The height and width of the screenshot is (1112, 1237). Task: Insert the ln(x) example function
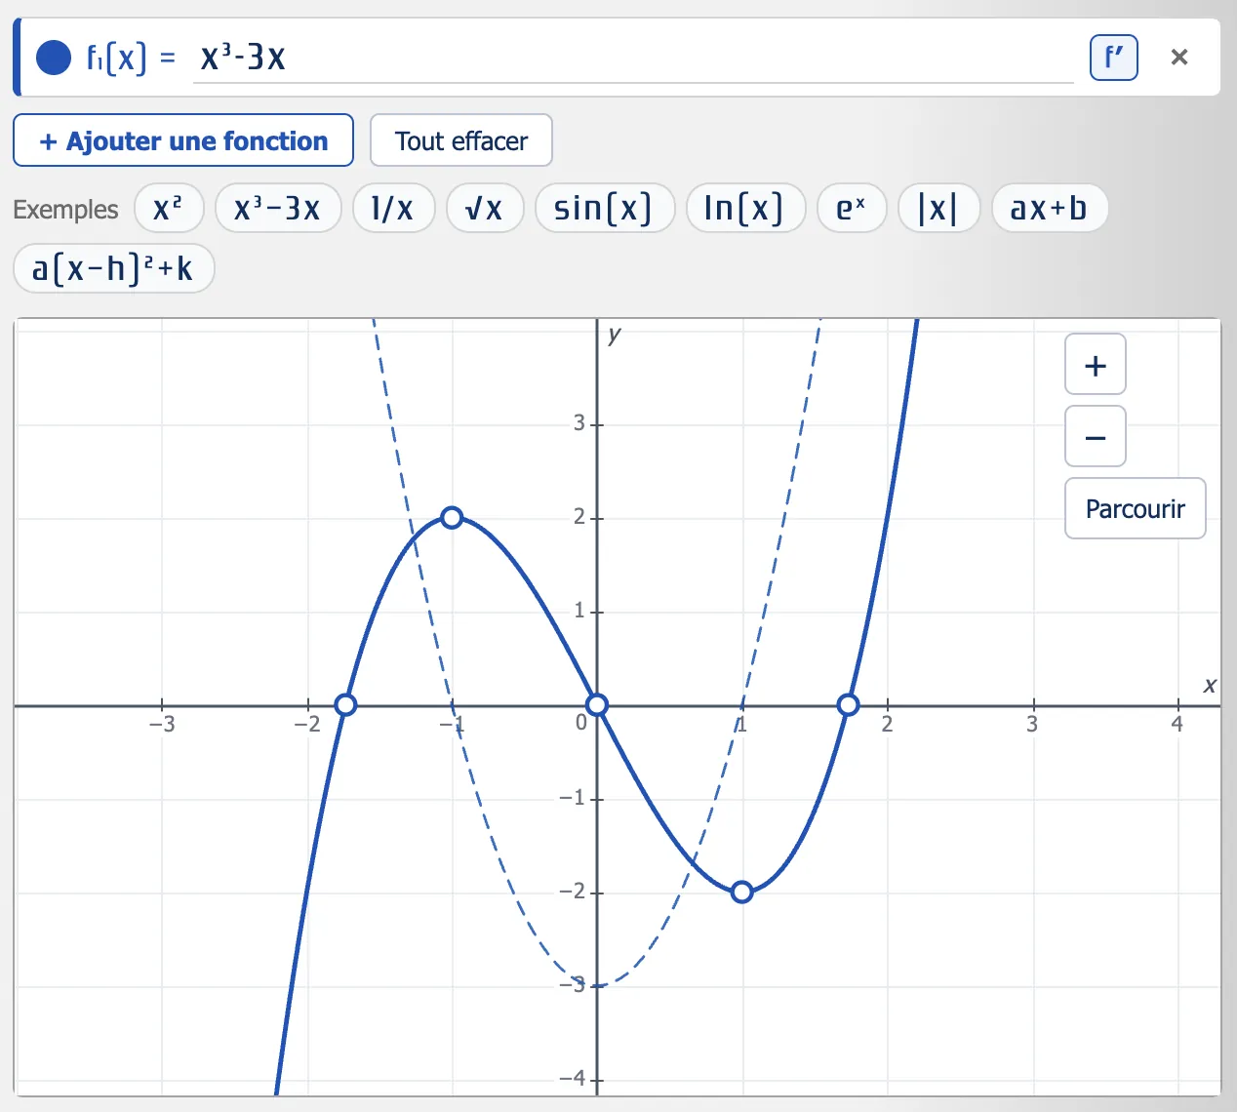coord(745,209)
